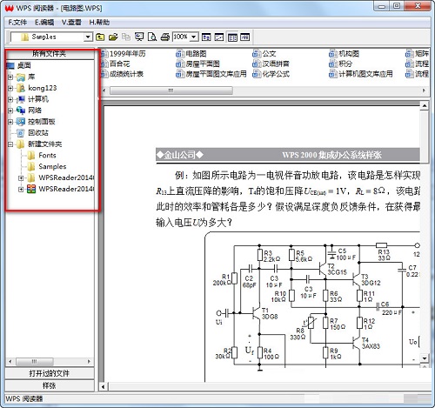Click the last layout icon in toolbar
The height and width of the screenshot is (408, 435).
(x=245, y=37)
